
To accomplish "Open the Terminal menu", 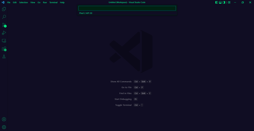I will click(x=53, y=3).
